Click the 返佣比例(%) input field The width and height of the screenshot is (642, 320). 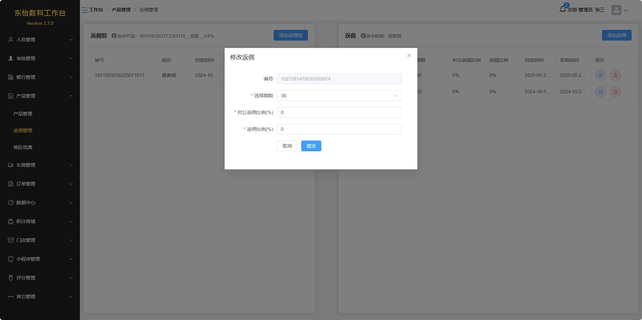(x=339, y=129)
